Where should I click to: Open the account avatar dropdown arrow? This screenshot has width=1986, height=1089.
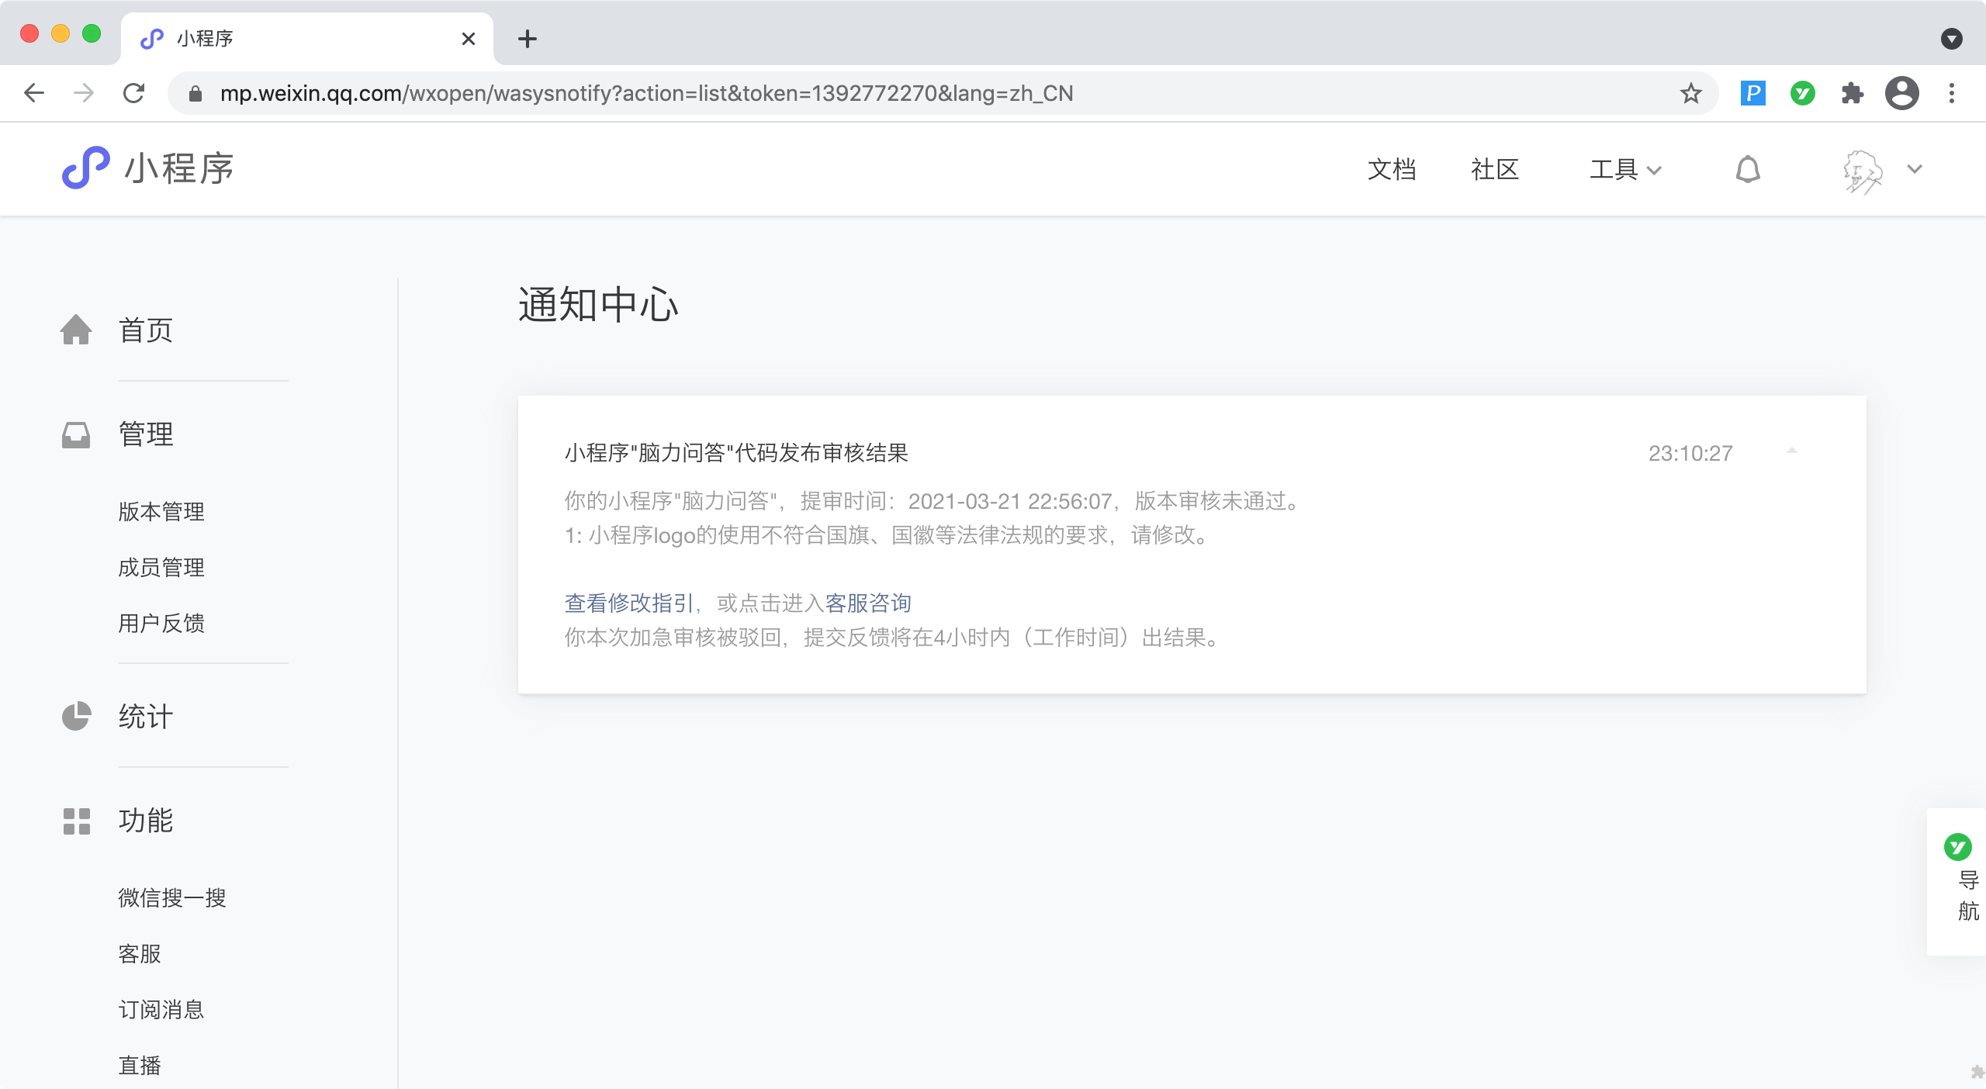(x=1915, y=169)
